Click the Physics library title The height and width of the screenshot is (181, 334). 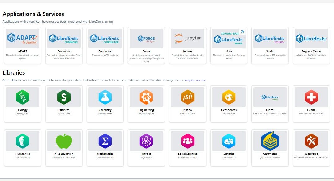click(146, 154)
